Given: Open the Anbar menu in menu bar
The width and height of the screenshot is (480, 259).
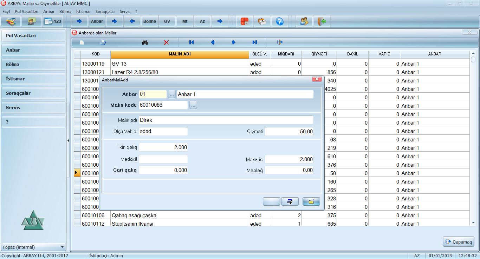Looking at the screenshot, I should (49, 12).
